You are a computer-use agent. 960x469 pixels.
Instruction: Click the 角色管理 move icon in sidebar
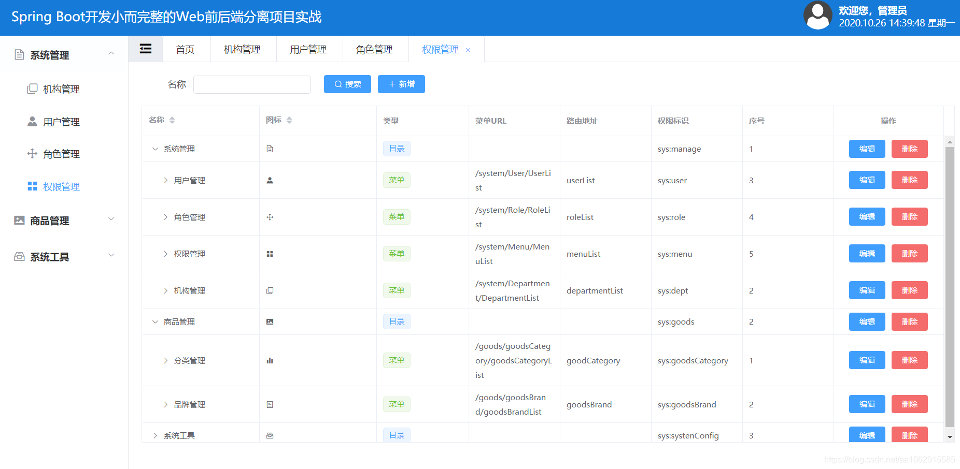coord(32,153)
